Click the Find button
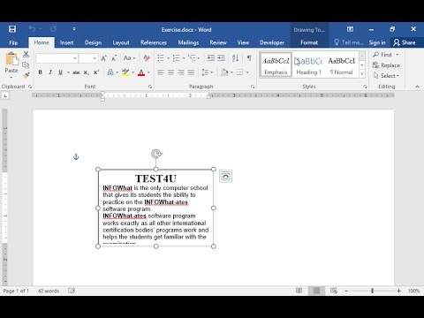This screenshot has height=318, width=424. point(382,55)
